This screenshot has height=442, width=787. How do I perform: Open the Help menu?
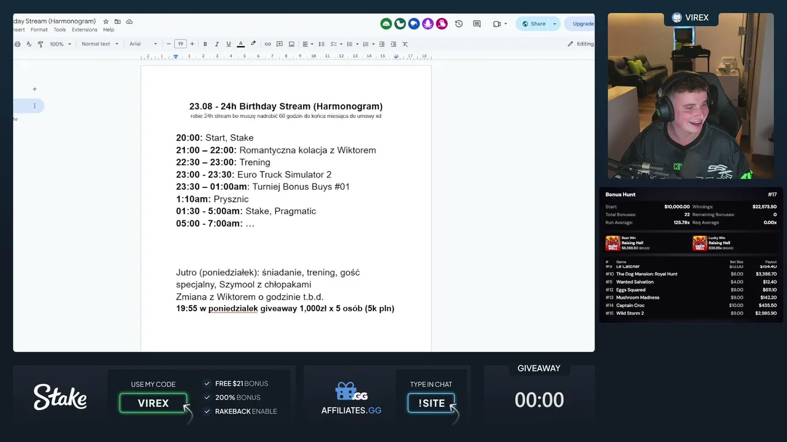tap(108, 29)
